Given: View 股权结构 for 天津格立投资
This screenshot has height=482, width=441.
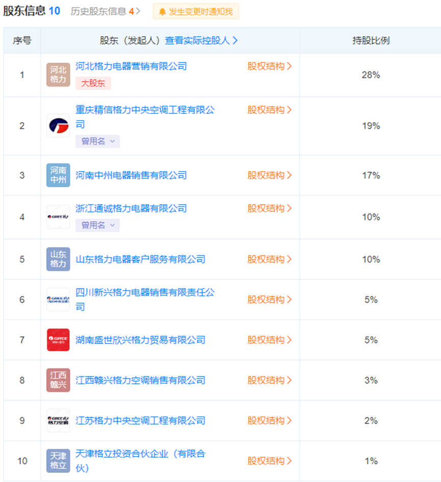Looking at the screenshot, I should point(270,461).
